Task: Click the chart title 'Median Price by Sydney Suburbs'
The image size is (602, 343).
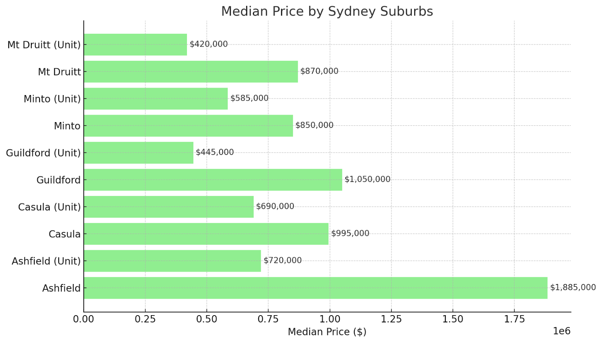Action: click(x=327, y=11)
